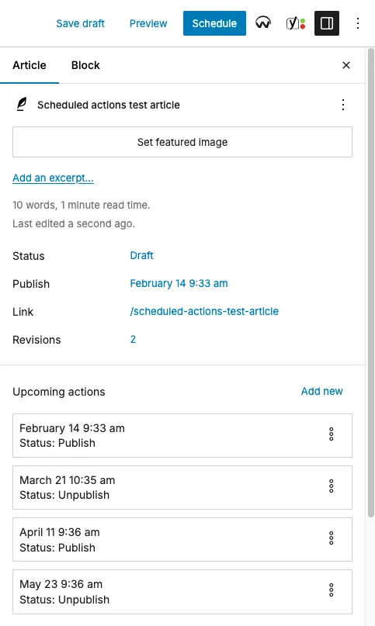Click Set featured image button
The image size is (375, 626).
[x=182, y=142]
